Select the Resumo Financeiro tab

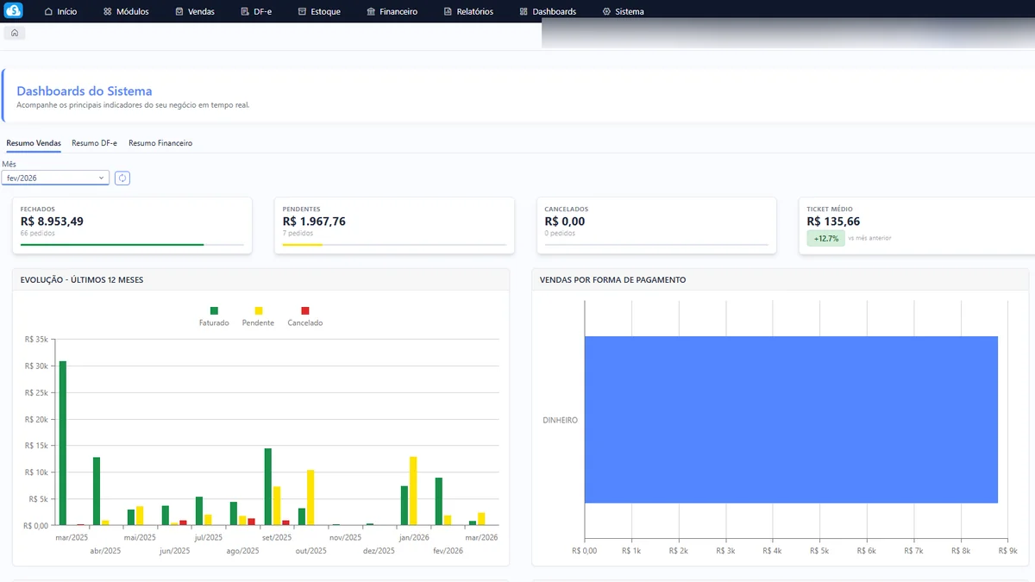[160, 143]
